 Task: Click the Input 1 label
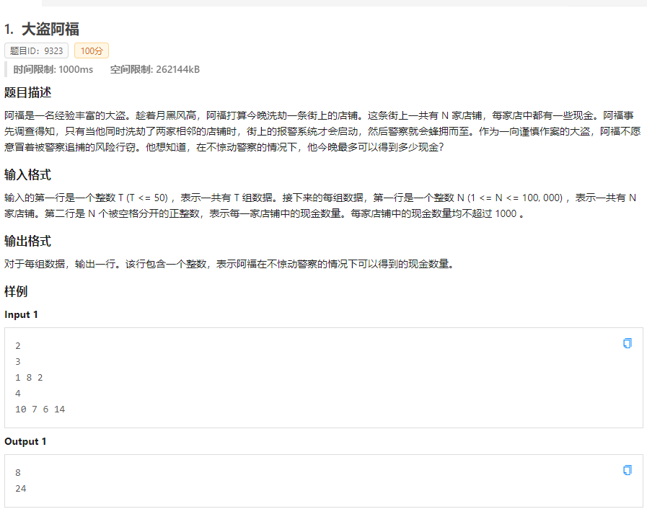22,314
